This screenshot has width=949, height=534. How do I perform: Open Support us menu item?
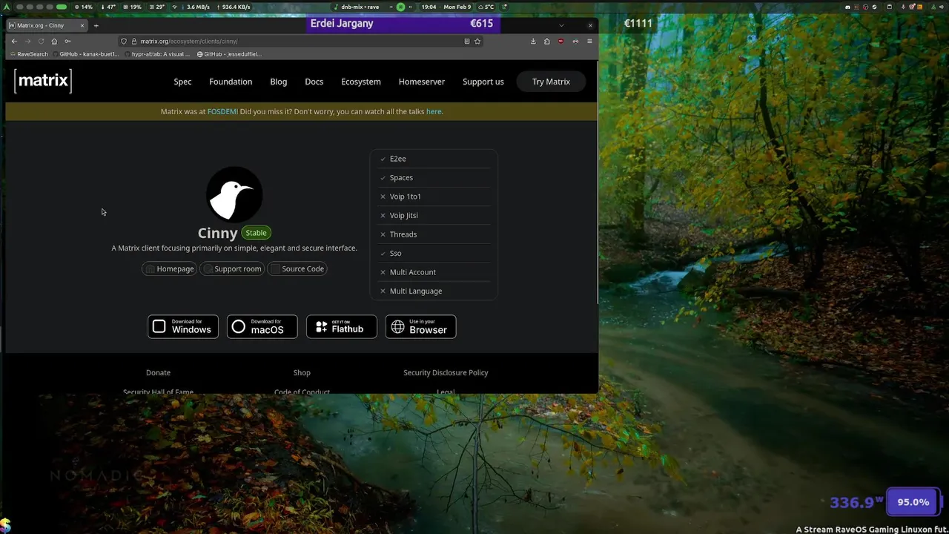[x=483, y=82]
